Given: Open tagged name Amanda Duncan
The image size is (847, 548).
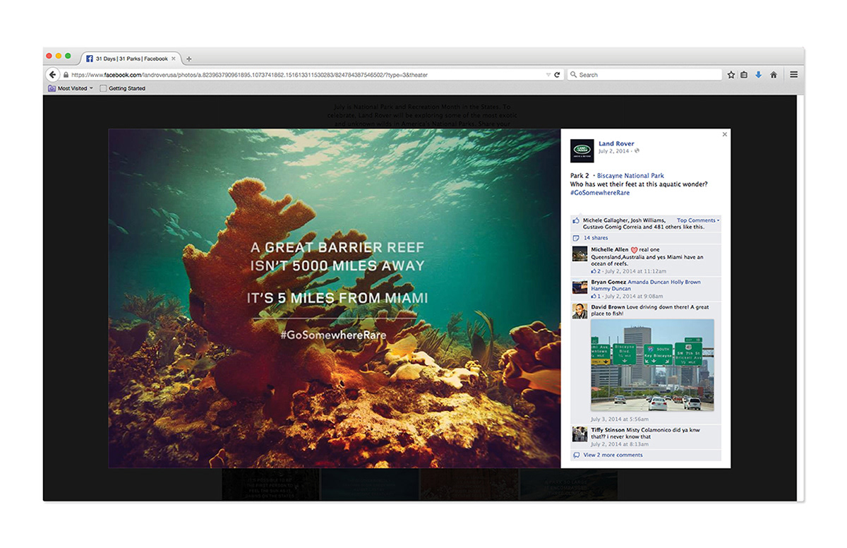Looking at the screenshot, I should 648,282.
